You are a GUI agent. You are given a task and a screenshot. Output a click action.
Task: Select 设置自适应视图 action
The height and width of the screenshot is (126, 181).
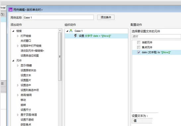coord(30,56)
